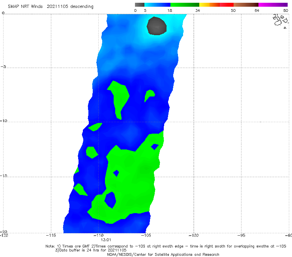This screenshot has width=292, height=257.
Task: Click the longitude label '-115'
Action: click(51, 235)
